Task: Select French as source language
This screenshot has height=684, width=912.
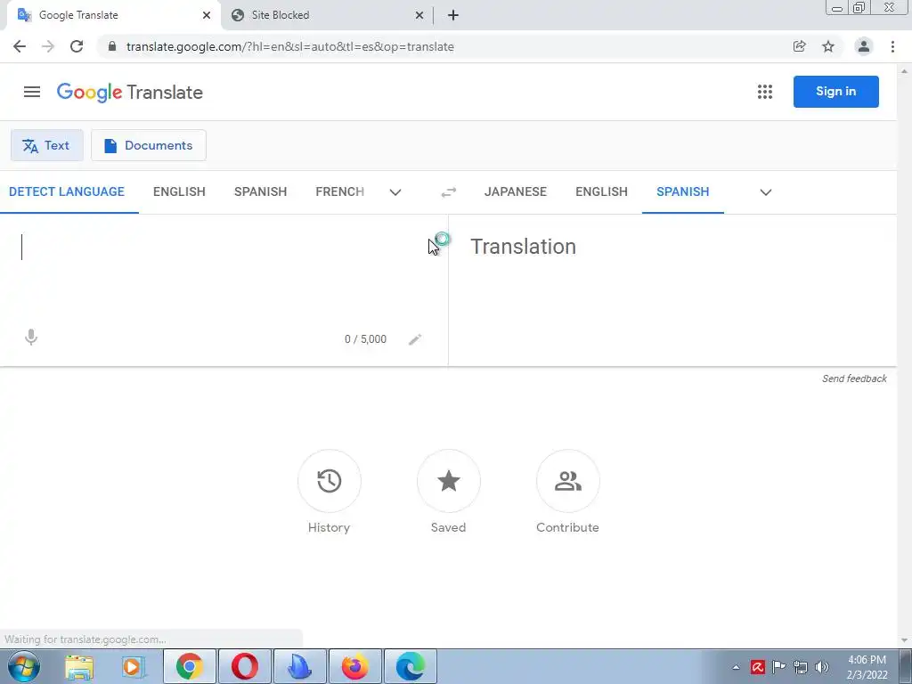Action: [340, 192]
